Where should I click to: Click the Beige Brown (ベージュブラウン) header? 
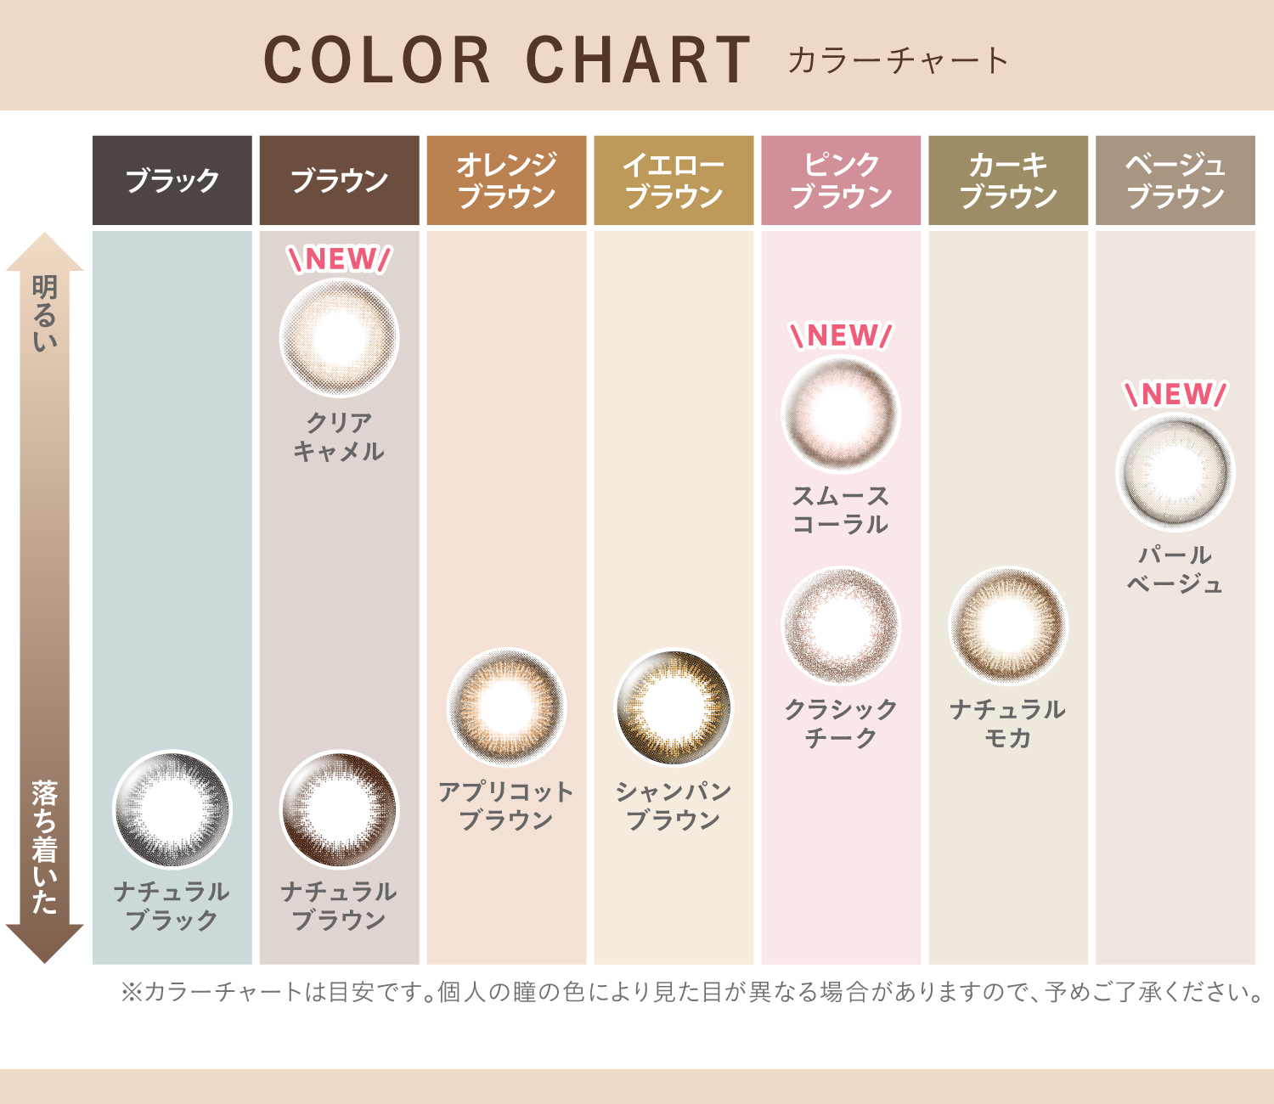[x=1175, y=180]
